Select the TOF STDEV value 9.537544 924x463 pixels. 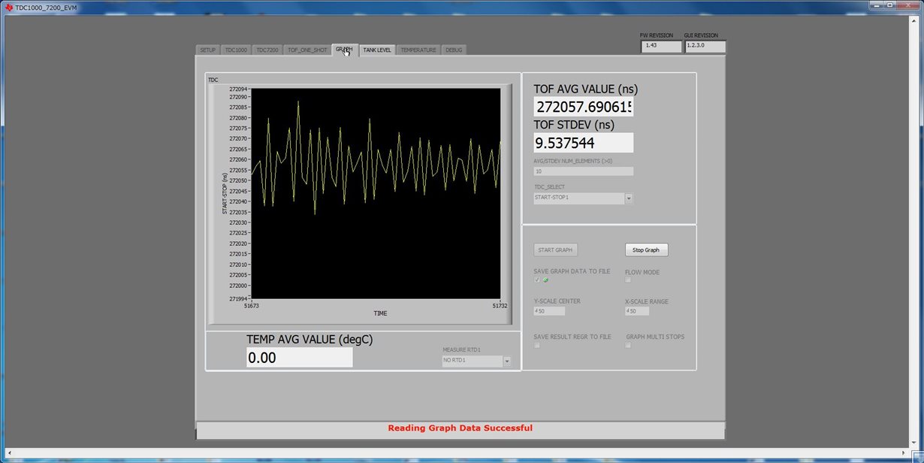tap(584, 143)
